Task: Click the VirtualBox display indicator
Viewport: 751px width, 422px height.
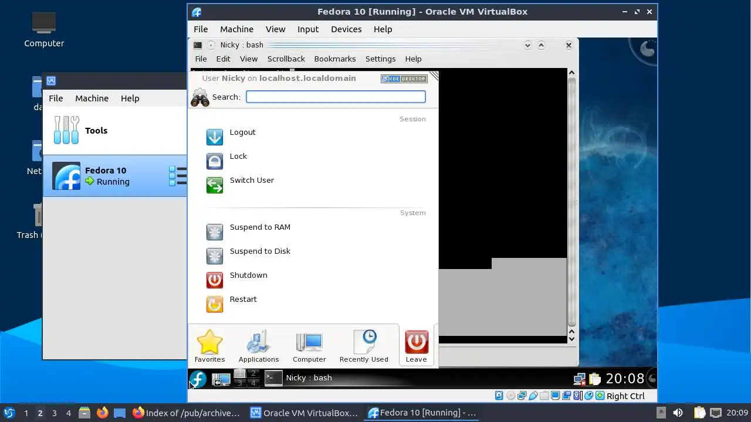Action: click(x=555, y=396)
